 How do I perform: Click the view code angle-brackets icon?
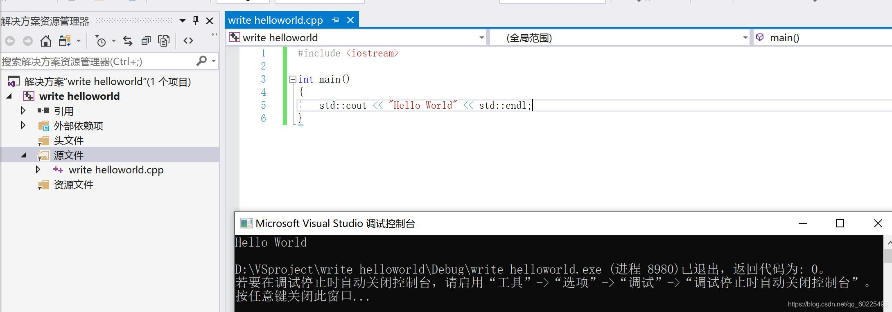coord(188,40)
